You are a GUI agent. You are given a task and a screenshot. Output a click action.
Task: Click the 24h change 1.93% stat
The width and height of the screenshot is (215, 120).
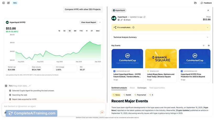pyautogui.click(x=65, y=69)
